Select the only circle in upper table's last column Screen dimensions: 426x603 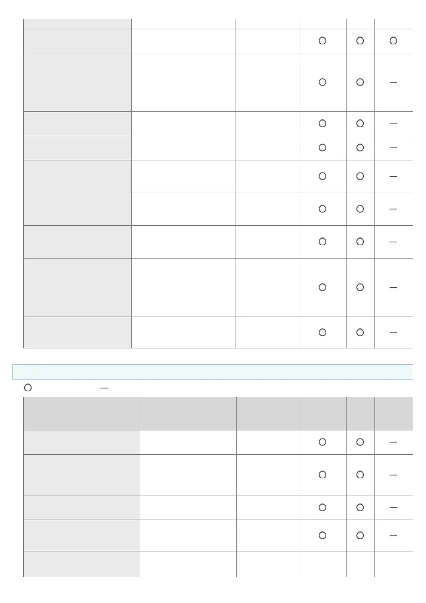393,41
